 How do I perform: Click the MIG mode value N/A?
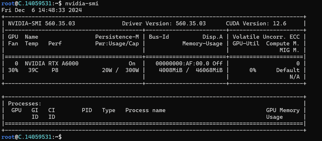pyautogui.click(x=295, y=77)
